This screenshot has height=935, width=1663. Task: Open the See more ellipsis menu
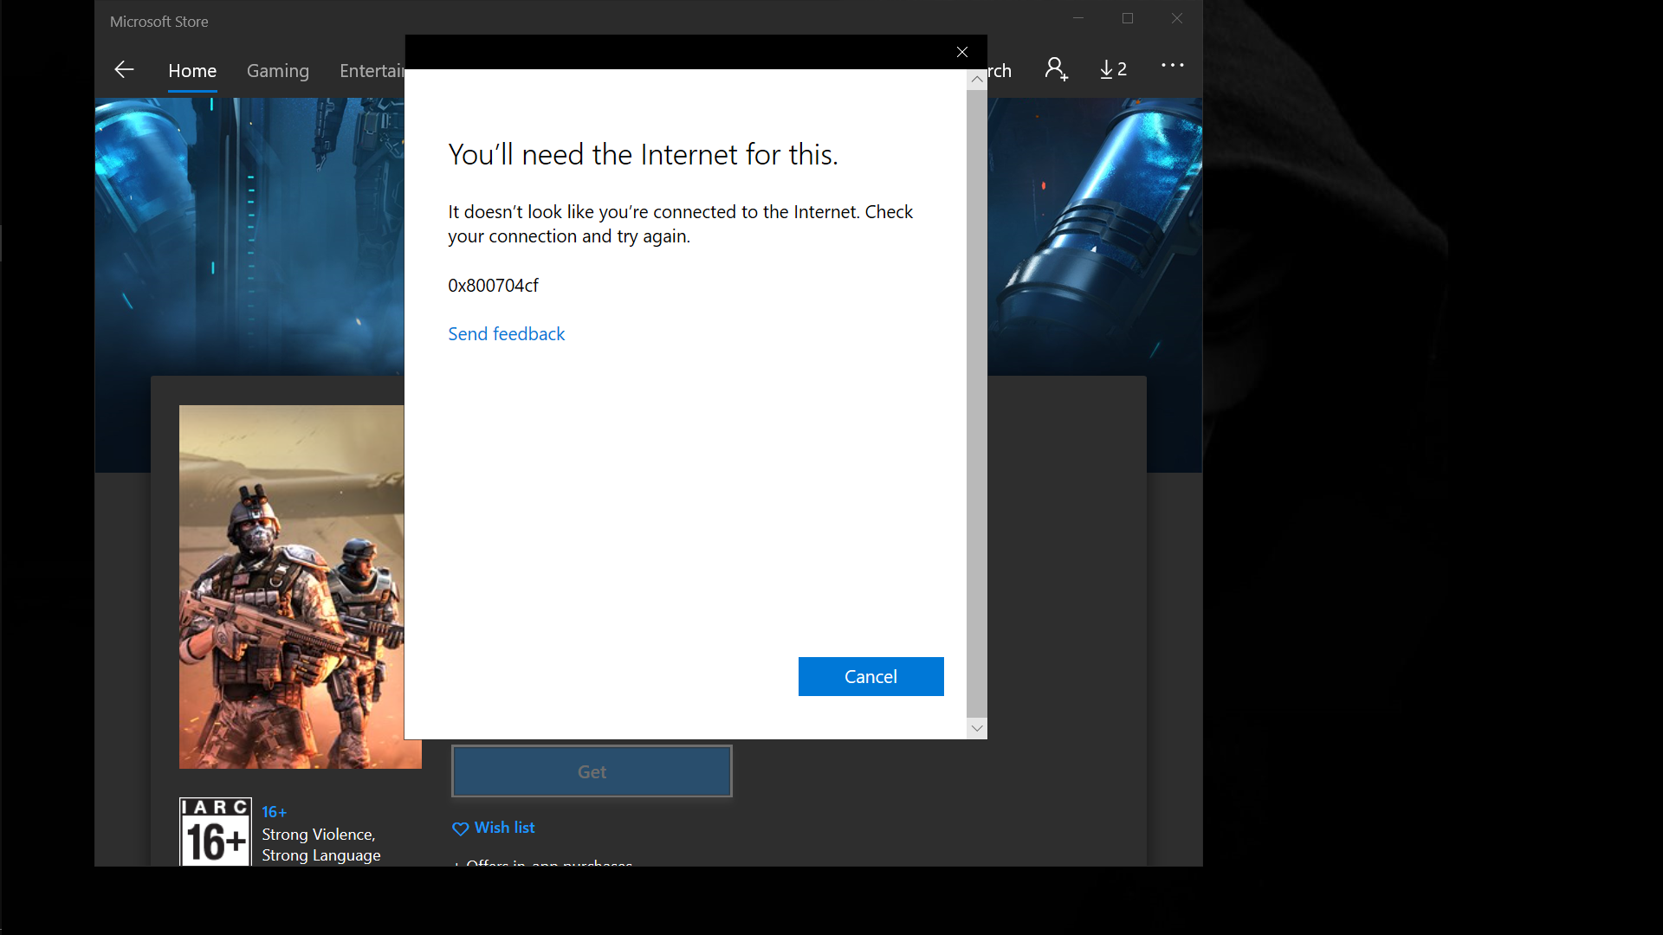1173,65
